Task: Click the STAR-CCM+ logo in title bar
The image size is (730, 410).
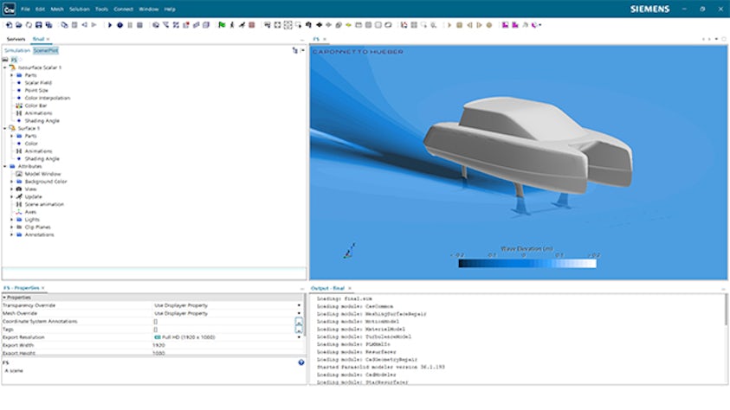Action: coord(9,9)
